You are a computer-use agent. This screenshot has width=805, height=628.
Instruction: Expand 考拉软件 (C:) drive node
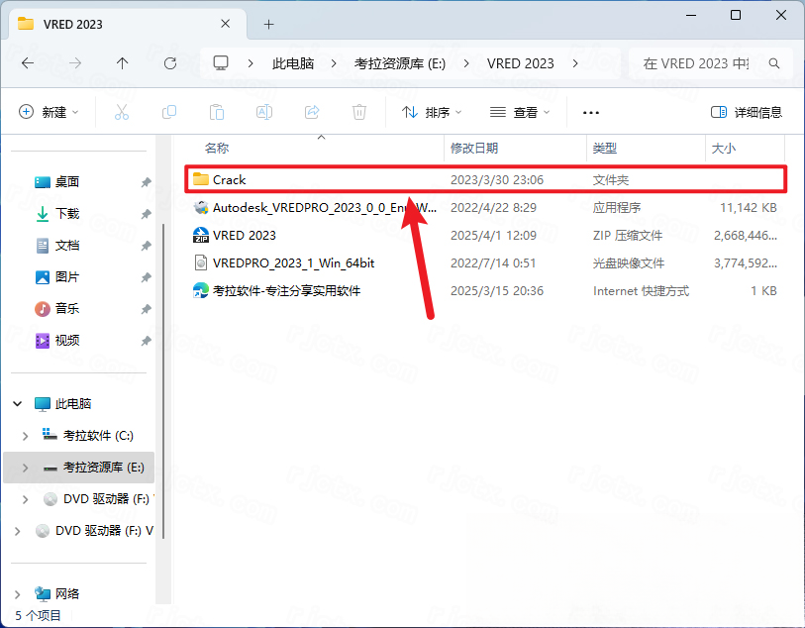(x=25, y=436)
